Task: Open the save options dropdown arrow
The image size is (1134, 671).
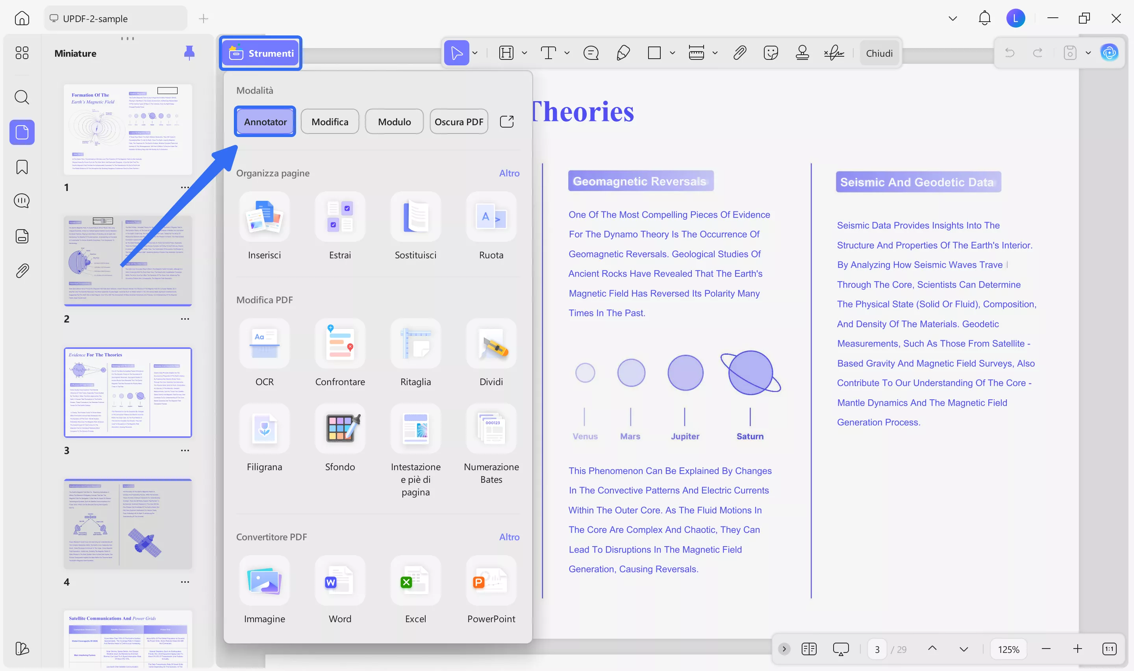Action: (1088, 53)
